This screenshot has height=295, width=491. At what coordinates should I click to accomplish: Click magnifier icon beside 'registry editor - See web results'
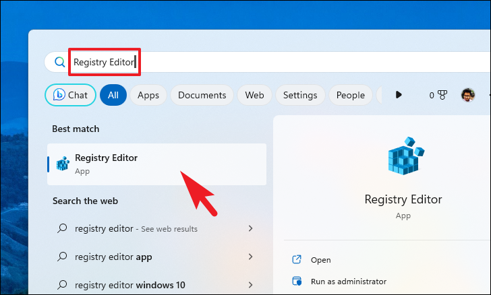[62, 228]
